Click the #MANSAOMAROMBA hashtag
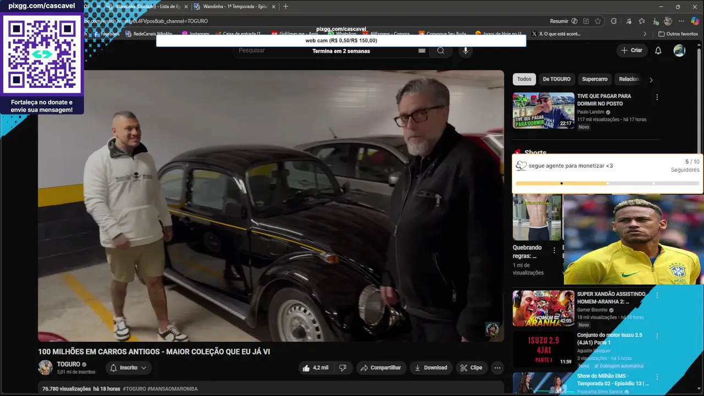 click(173, 389)
